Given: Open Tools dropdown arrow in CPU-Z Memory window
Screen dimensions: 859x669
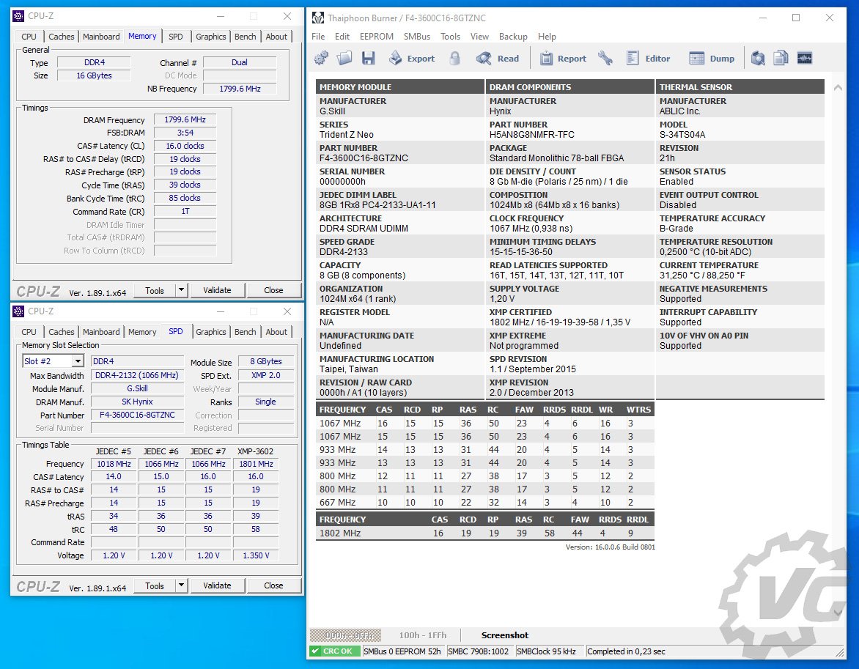Looking at the screenshot, I should pos(182,290).
